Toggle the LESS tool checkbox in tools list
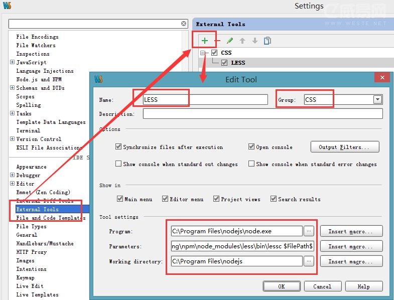394x300 pixels. tap(224, 63)
